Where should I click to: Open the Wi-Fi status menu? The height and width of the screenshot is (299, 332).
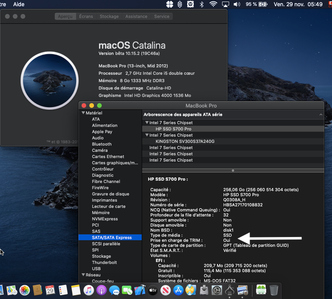[x=213, y=4]
